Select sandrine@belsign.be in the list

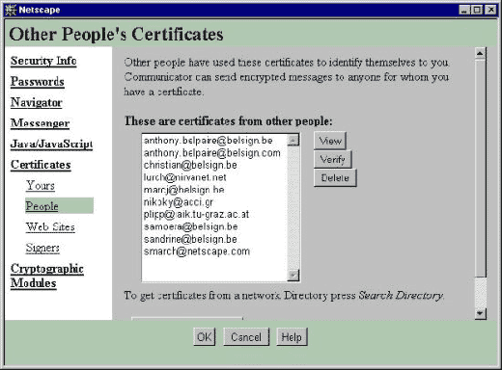[x=214, y=239]
